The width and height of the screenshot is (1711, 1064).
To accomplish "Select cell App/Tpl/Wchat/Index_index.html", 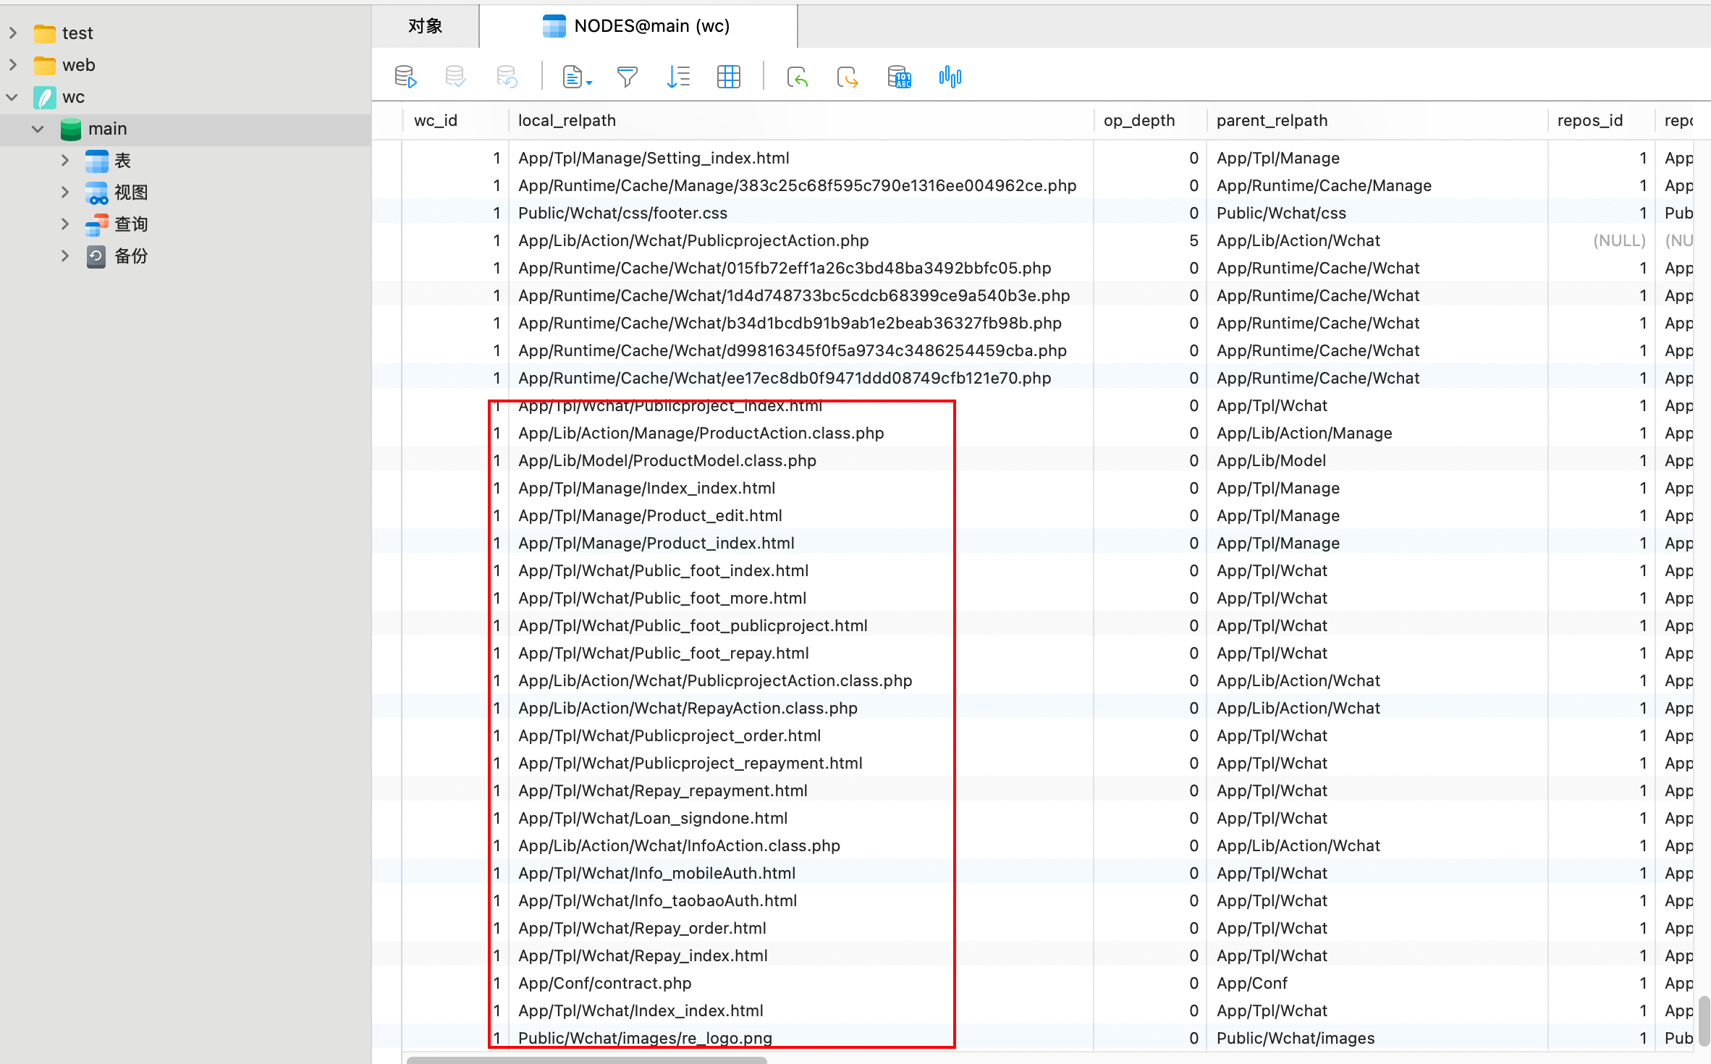I will 800,1011.
